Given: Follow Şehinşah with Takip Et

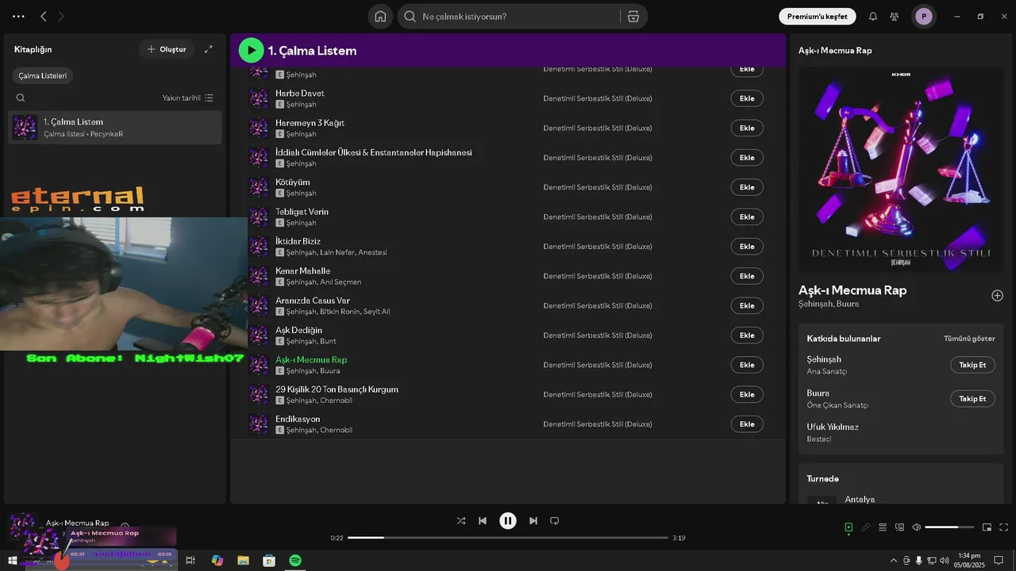Looking at the screenshot, I should (x=972, y=365).
